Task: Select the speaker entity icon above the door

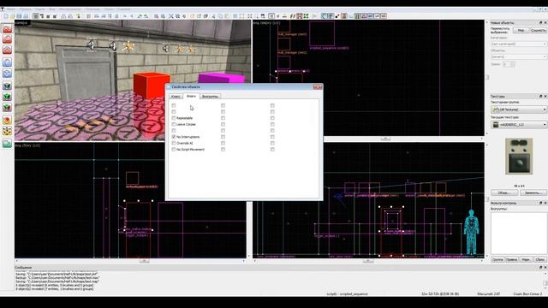Action: click(x=91, y=44)
